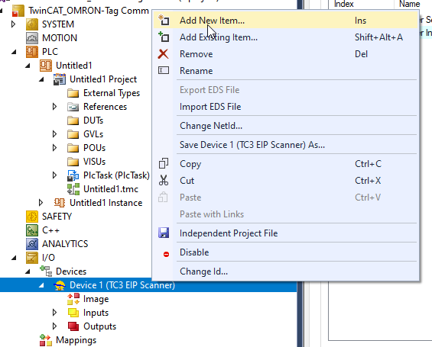Click the MOTION node icon
The image size is (432, 347).
(x=32, y=38)
